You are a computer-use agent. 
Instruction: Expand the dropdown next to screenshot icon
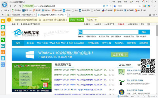point(151,6)
